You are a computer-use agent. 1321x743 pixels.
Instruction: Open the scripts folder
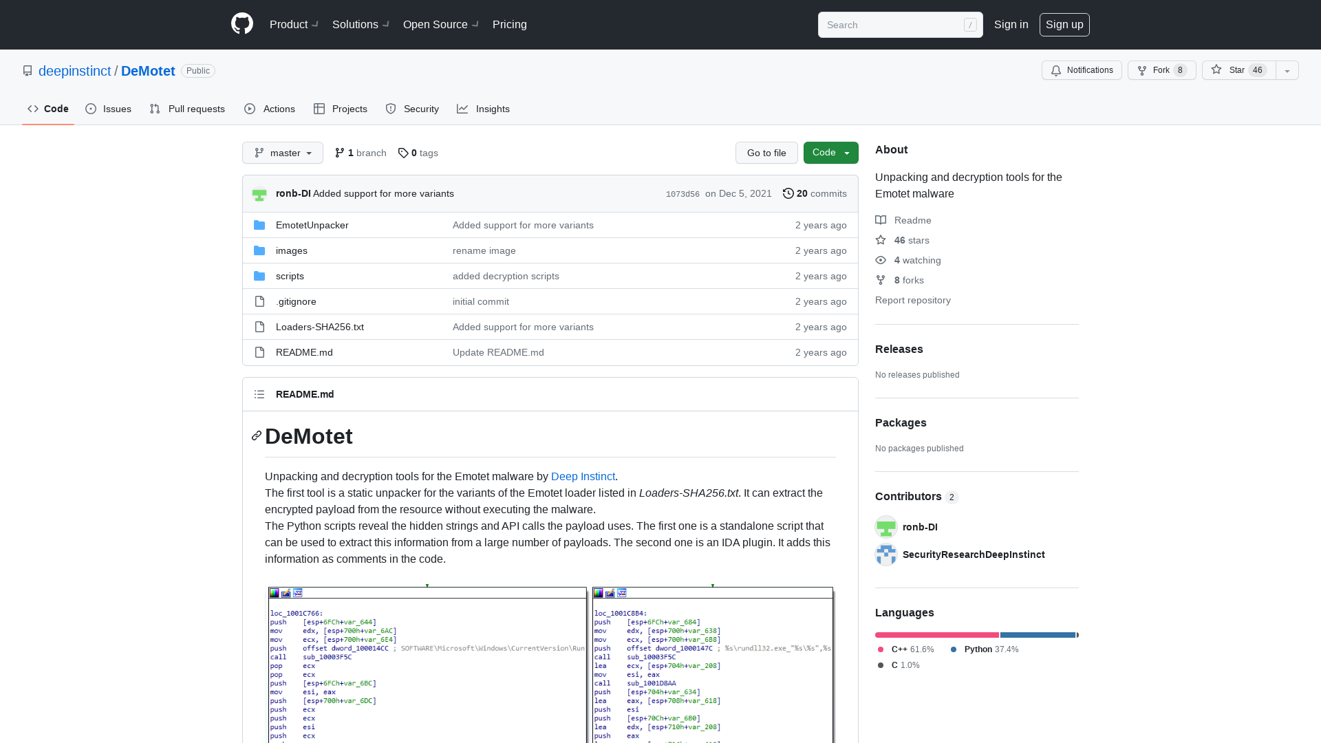coord(290,277)
